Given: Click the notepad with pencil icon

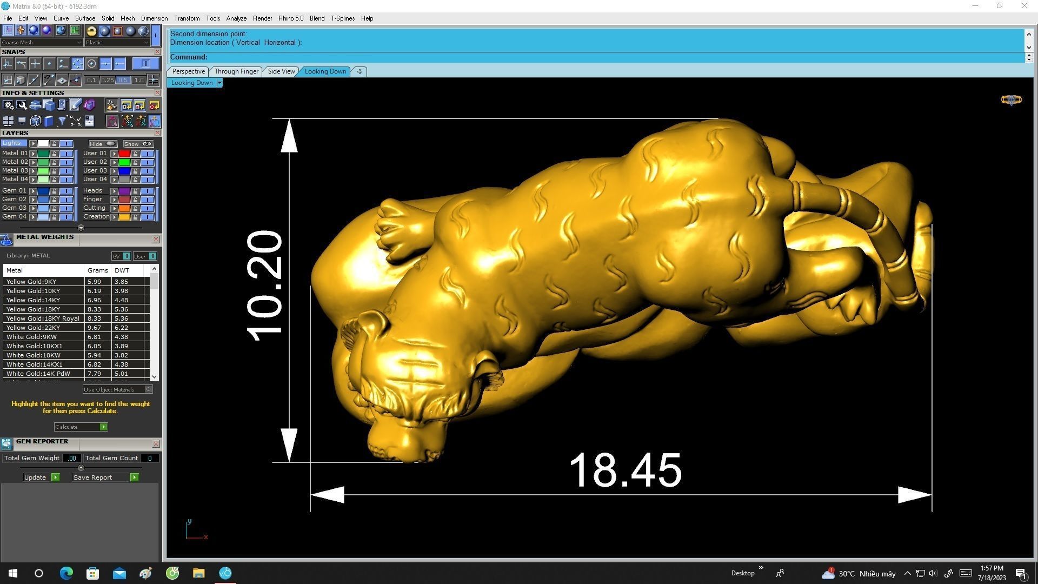Looking at the screenshot, I should pyautogui.click(x=75, y=105).
